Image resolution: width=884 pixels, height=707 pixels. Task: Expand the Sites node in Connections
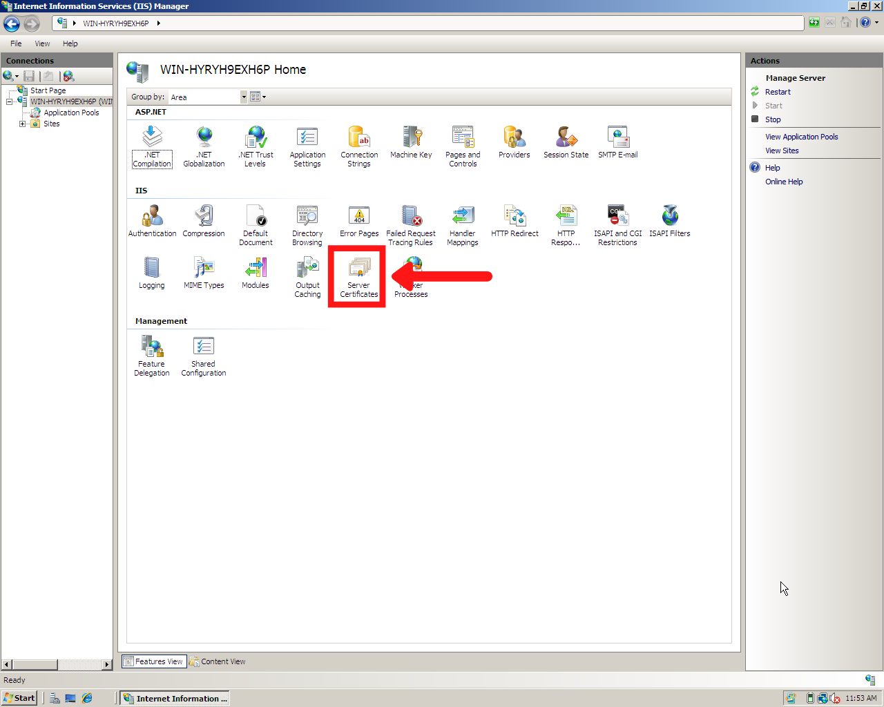tap(21, 124)
